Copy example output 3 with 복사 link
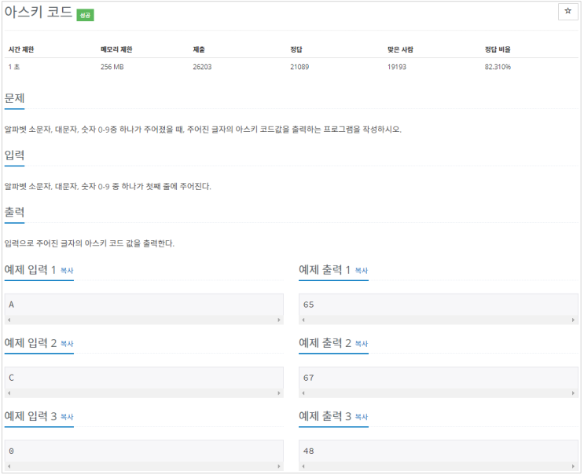This screenshot has width=584, height=475. 362,418
